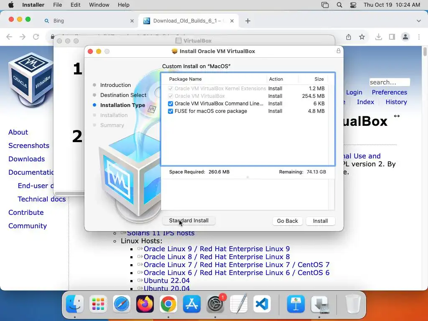Click the browser forward arrow
This screenshot has height=321, width=428.
coord(23,37)
